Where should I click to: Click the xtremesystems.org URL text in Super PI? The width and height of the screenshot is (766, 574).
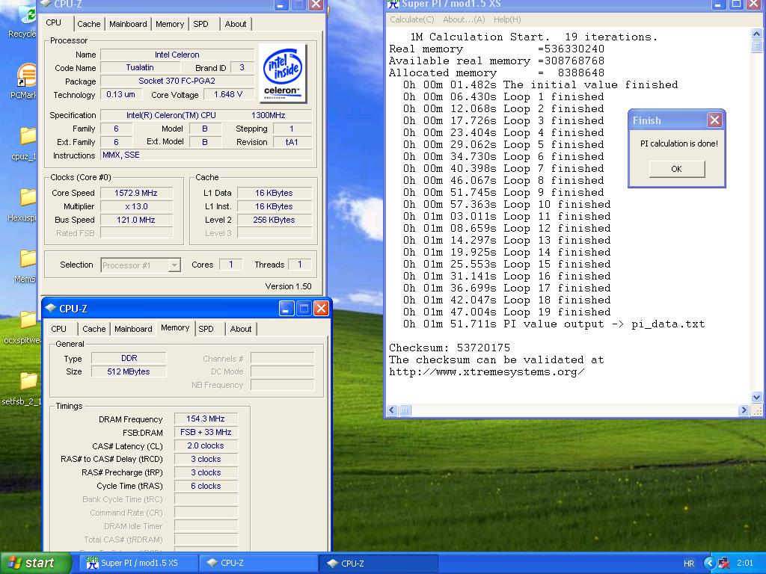pos(486,372)
